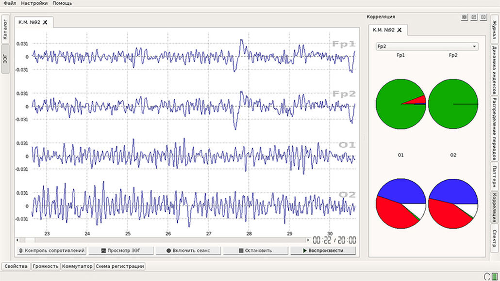
Task: Close the К.М. №92 tab in the EEG chart area
Action: pos(45,22)
